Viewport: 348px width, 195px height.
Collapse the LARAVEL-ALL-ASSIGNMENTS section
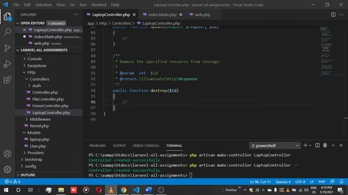(x=18, y=50)
